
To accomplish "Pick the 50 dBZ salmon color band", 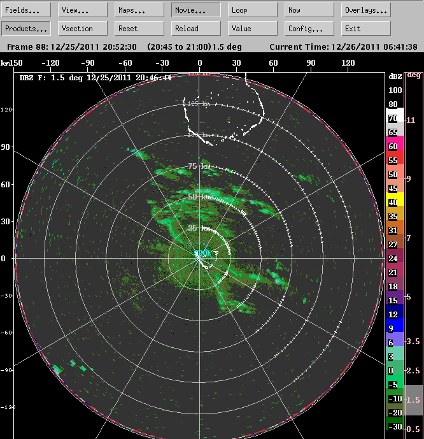I will click(395, 171).
